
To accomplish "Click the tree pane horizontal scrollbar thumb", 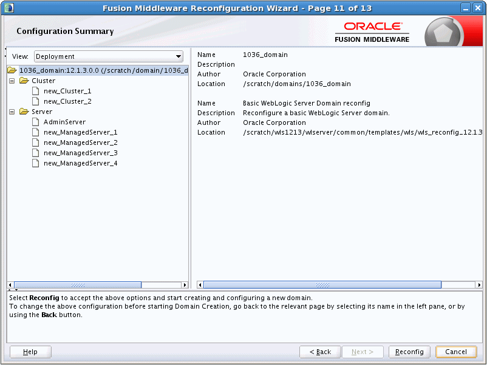I will tap(78, 285).
